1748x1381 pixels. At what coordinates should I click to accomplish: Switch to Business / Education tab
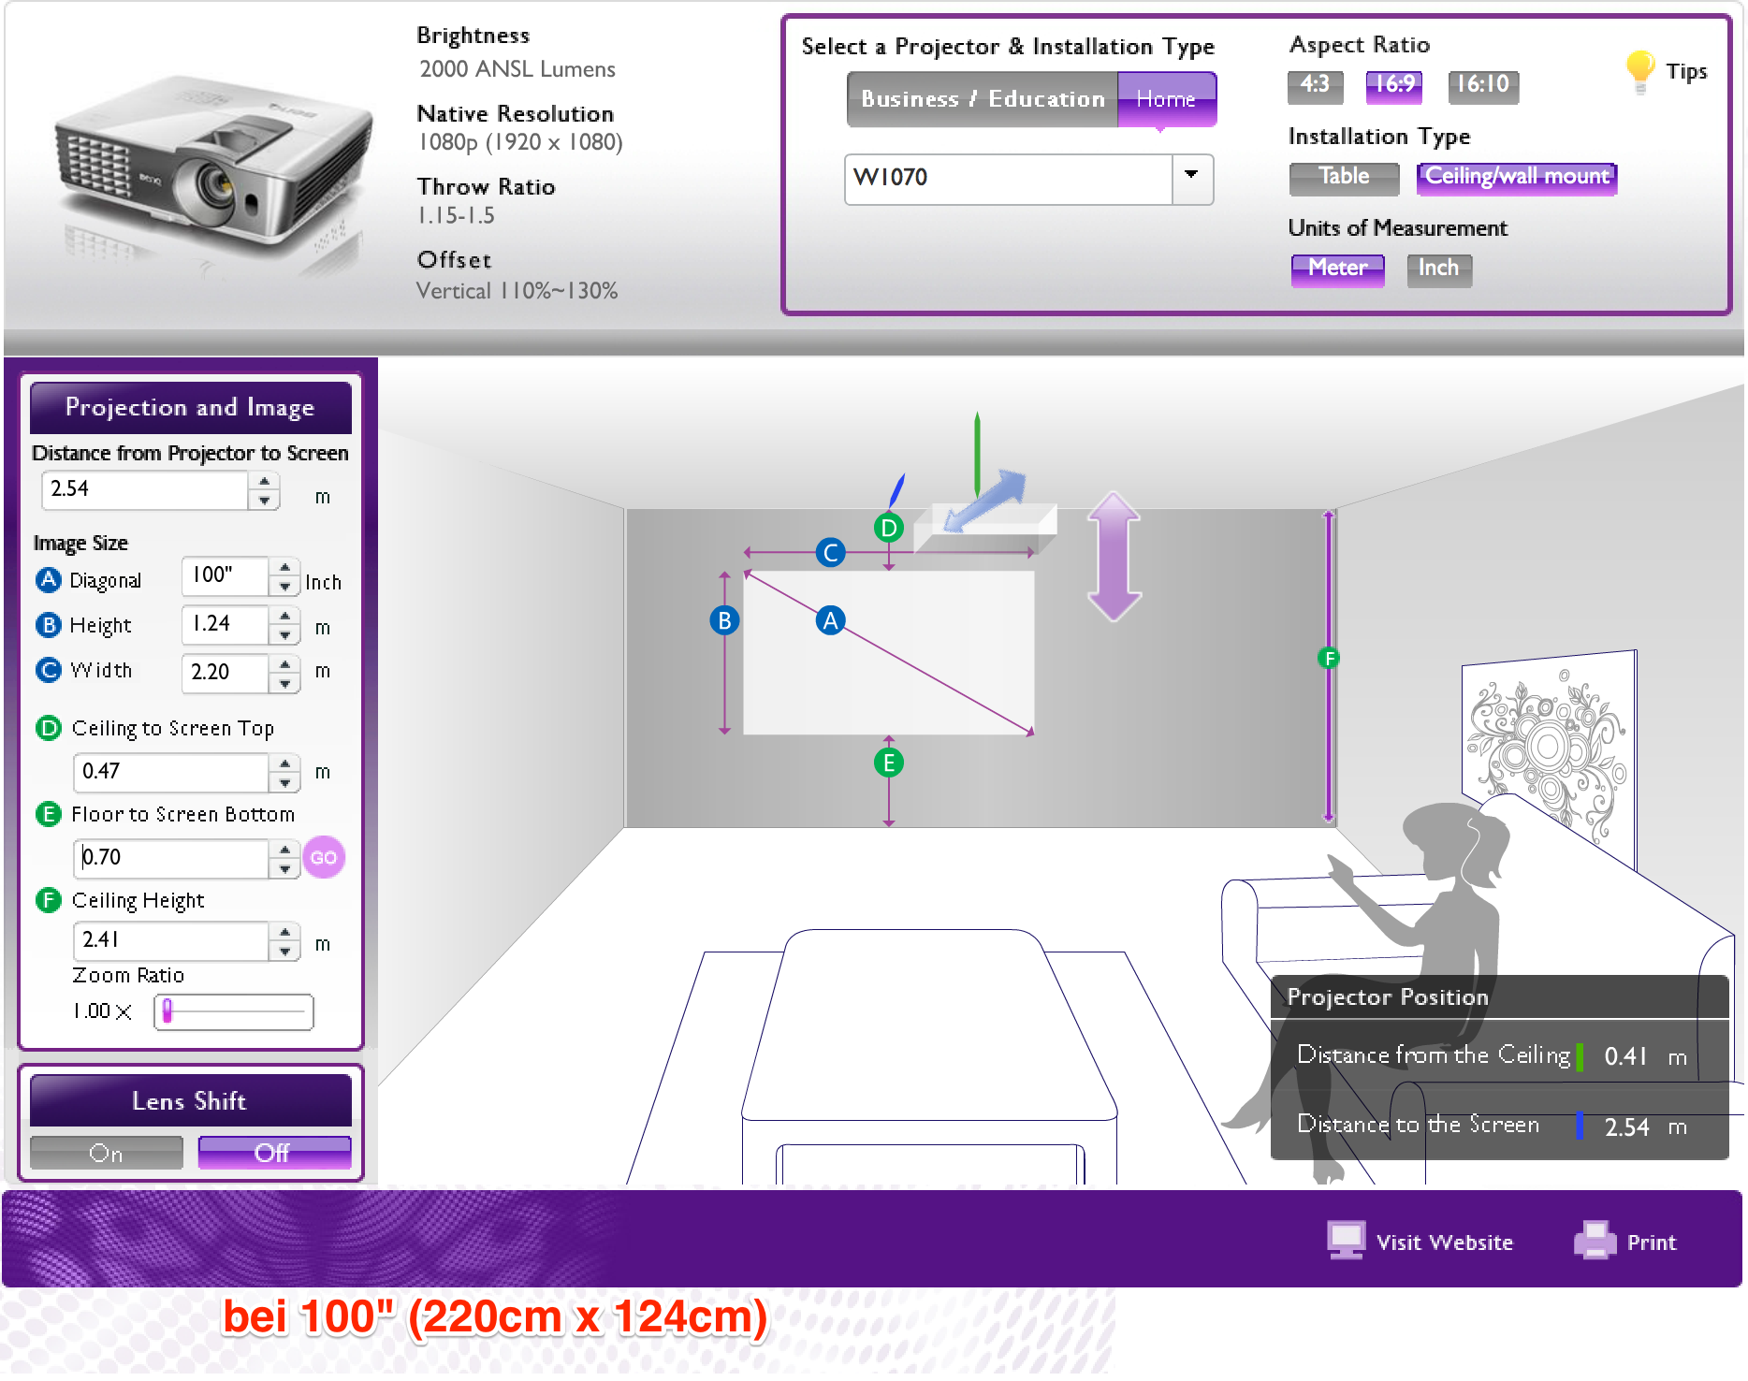pyautogui.click(x=983, y=99)
